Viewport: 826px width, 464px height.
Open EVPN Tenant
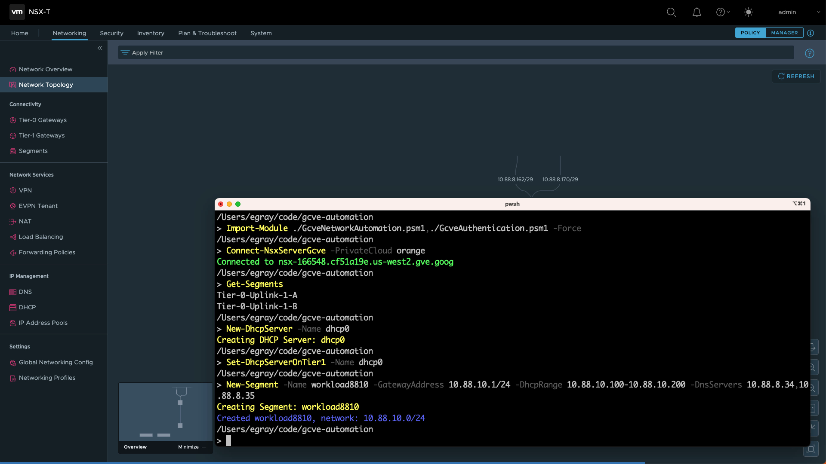click(x=38, y=206)
